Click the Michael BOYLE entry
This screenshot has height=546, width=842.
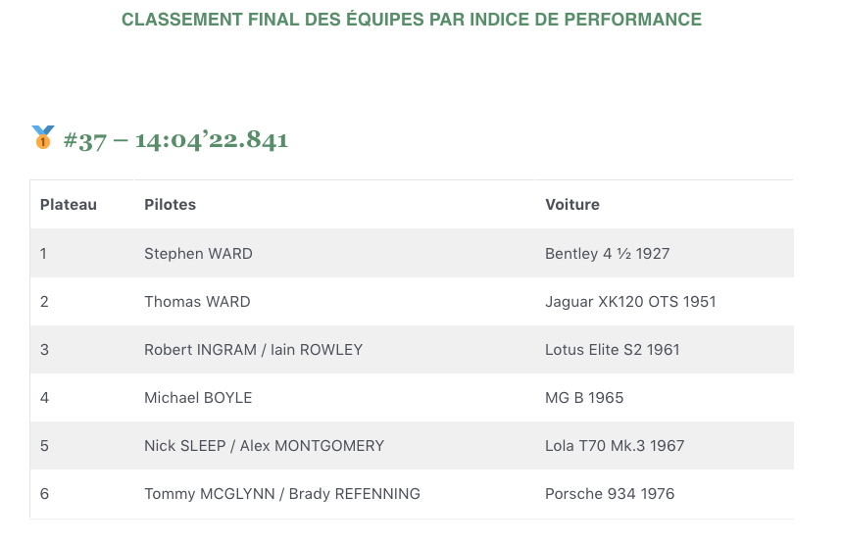(198, 398)
